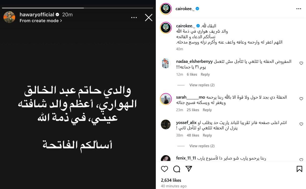Open the cairokee._ username in the post header
Viewport: 306px width, 189px height.
[x=185, y=9]
